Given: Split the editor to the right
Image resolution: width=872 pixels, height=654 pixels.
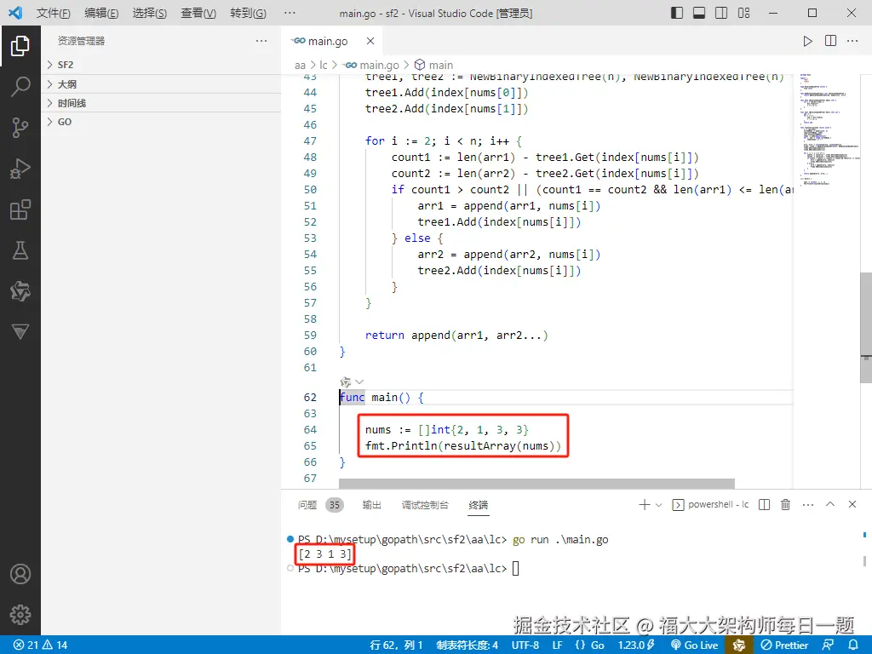Looking at the screenshot, I should pos(831,41).
